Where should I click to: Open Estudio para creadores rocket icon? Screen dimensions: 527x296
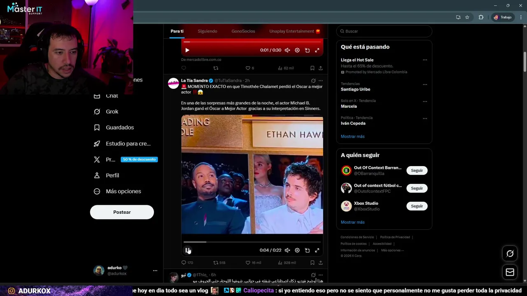[97, 143]
